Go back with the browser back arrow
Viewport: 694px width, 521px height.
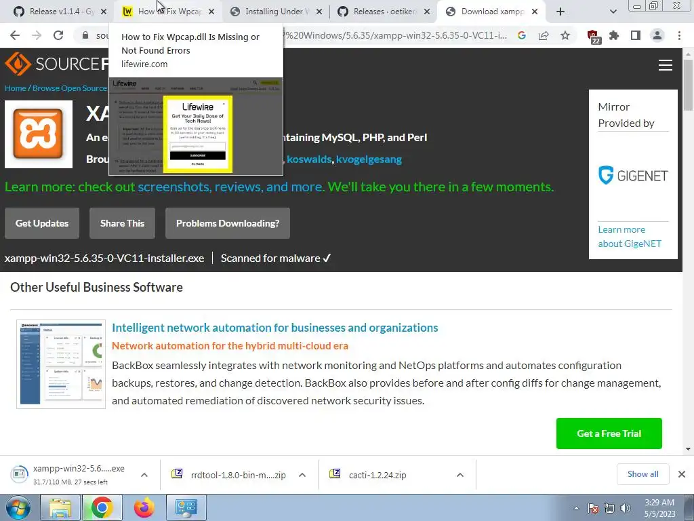tap(15, 35)
